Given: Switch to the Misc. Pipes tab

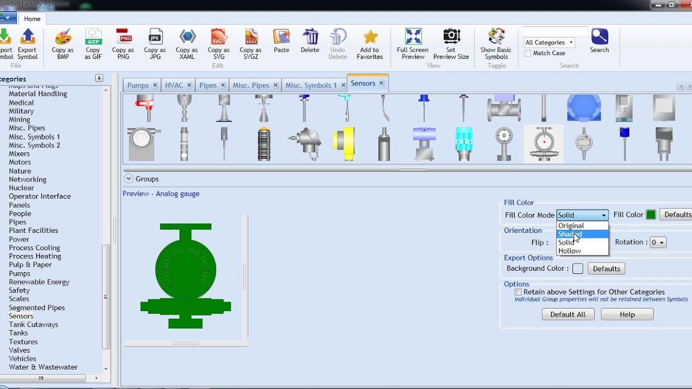Looking at the screenshot, I should tap(251, 85).
